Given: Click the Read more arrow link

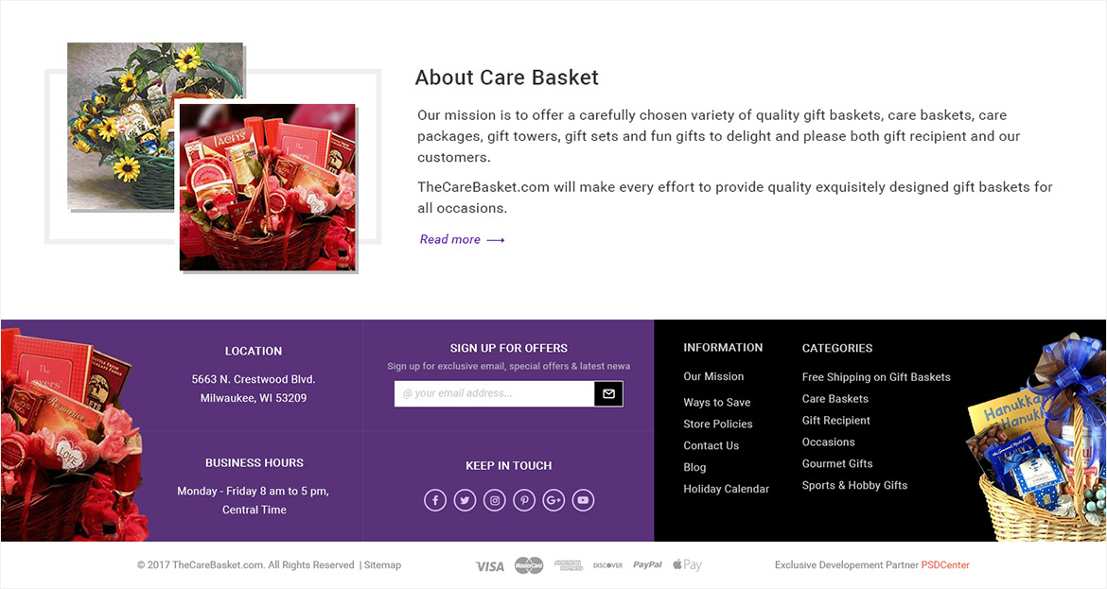Looking at the screenshot, I should point(463,240).
